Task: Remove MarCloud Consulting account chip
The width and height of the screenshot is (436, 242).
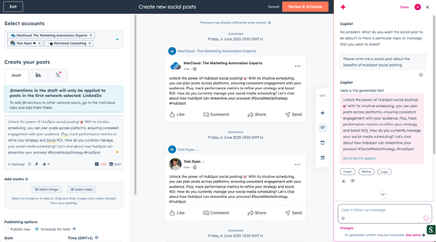Action: tap(90, 43)
